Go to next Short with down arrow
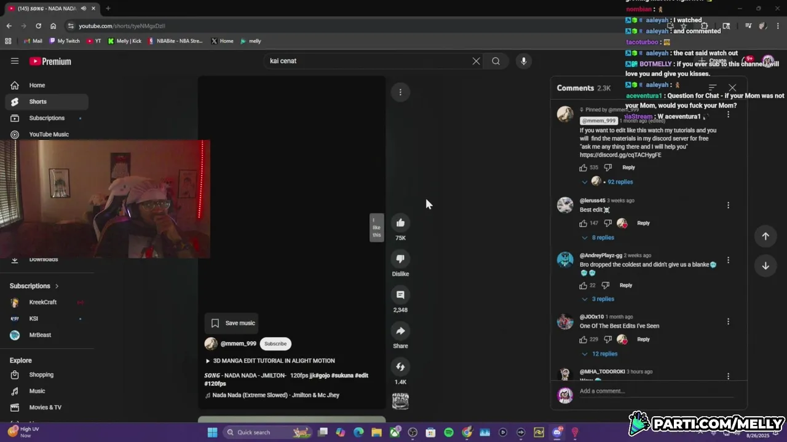This screenshot has width=787, height=442. [765, 266]
